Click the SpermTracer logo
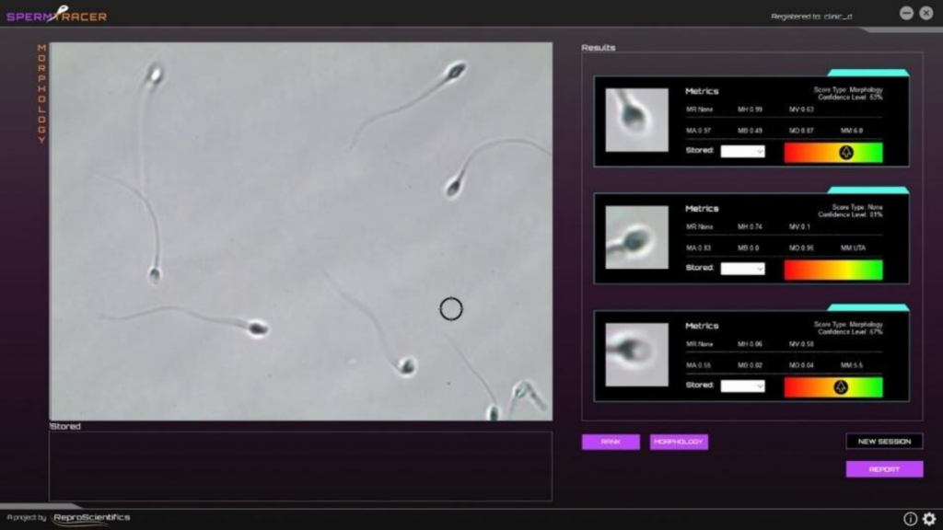The width and height of the screenshot is (943, 530). point(56,15)
